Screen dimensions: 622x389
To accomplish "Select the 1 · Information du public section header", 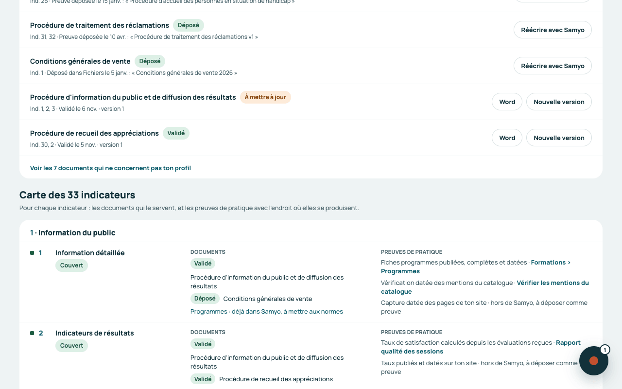I will 73,233.
